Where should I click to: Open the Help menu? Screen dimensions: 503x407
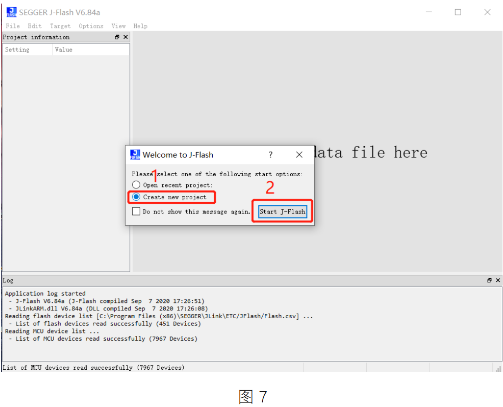click(140, 26)
